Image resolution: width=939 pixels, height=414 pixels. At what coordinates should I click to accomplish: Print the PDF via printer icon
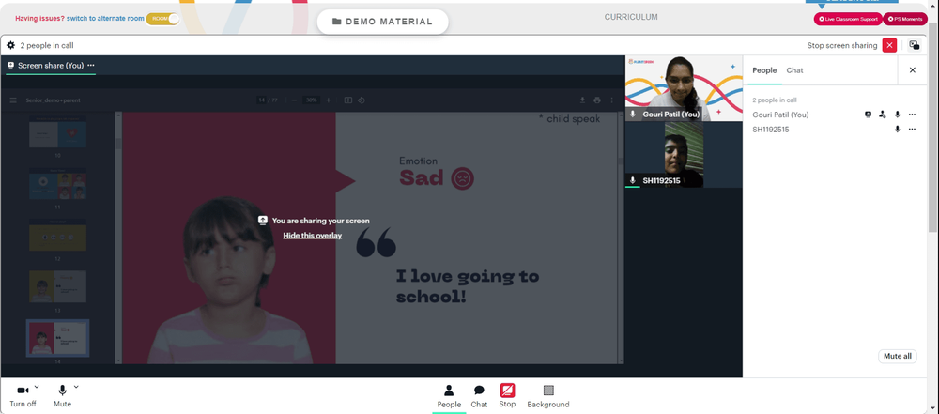pyautogui.click(x=596, y=100)
